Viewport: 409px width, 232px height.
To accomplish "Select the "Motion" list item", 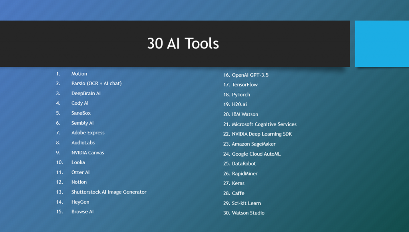I will [79, 74].
